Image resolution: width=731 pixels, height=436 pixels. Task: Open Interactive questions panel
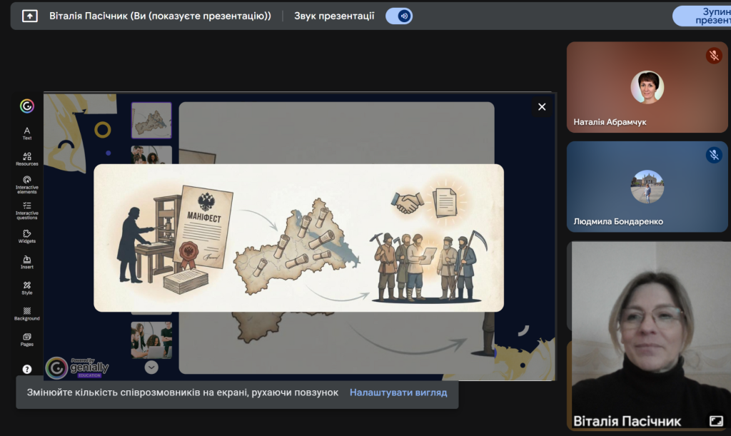27,210
